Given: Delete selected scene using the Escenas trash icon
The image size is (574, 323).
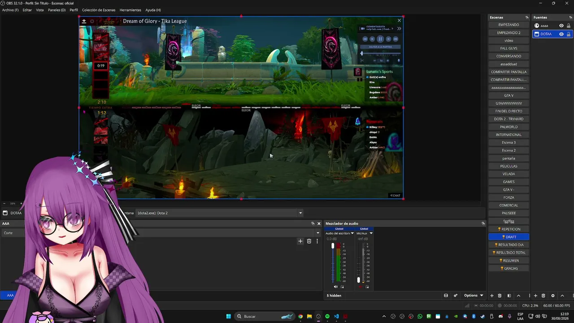Looking at the screenshot, I should [500, 296].
